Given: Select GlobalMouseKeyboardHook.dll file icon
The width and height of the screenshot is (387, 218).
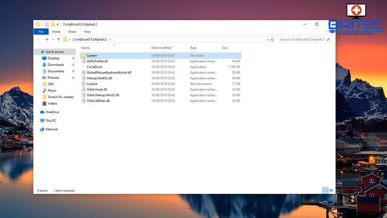Looking at the screenshot, I should pos(83,73).
